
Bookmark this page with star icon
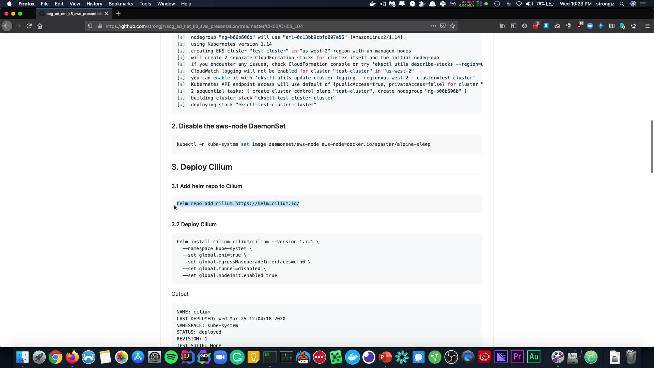click(x=452, y=26)
